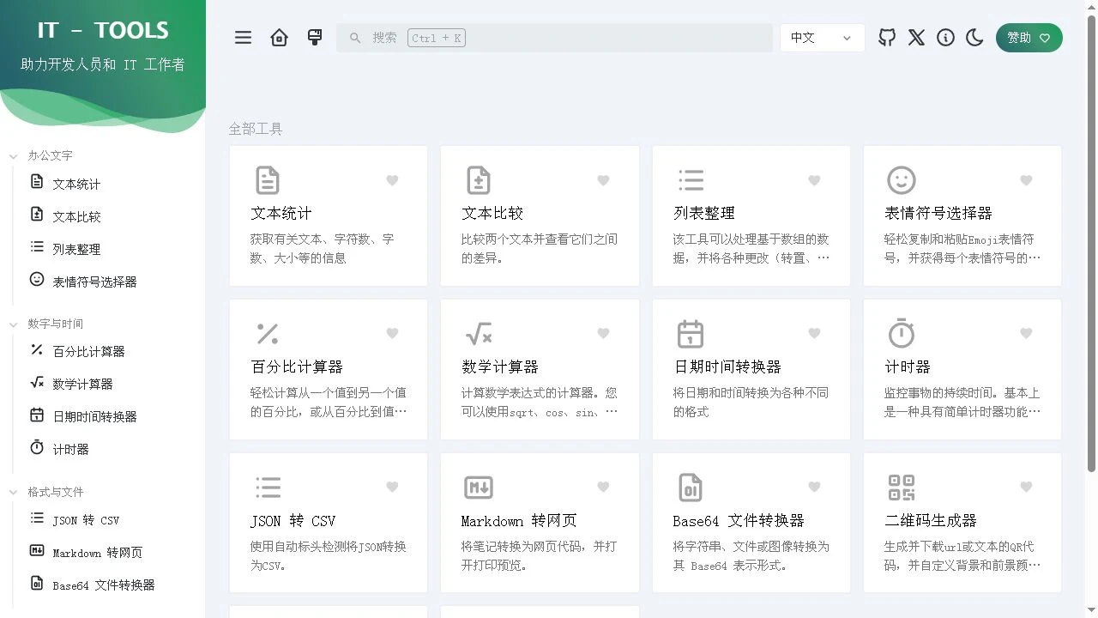Go to the home page icon

tap(279, 38)
